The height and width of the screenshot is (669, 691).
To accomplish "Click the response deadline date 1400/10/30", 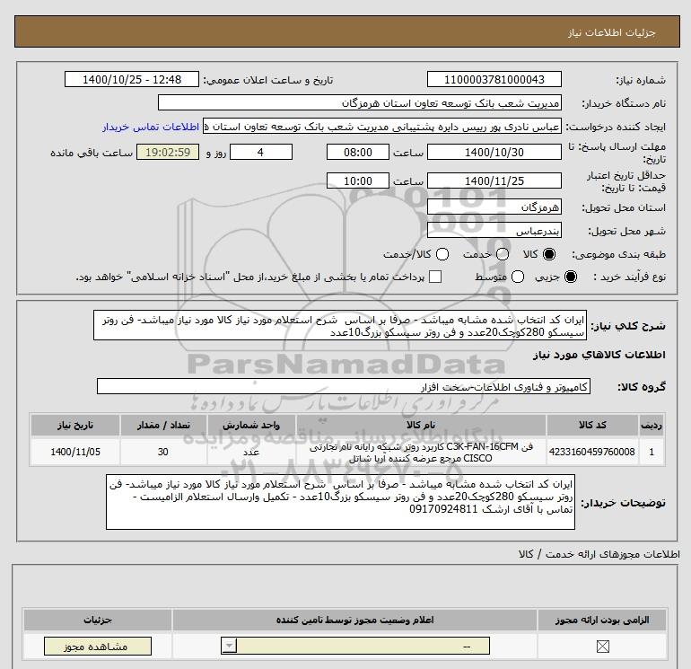I will tap(494, 152).
